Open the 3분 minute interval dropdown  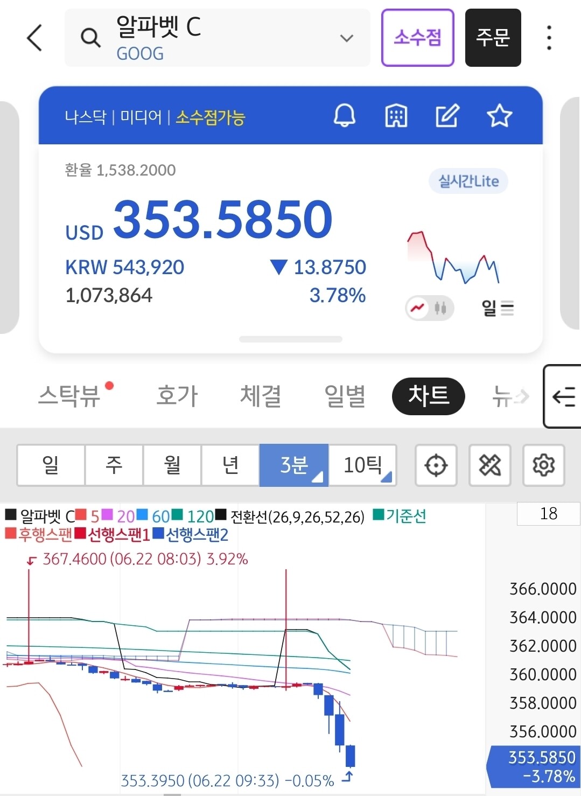[x=294, y=465]
